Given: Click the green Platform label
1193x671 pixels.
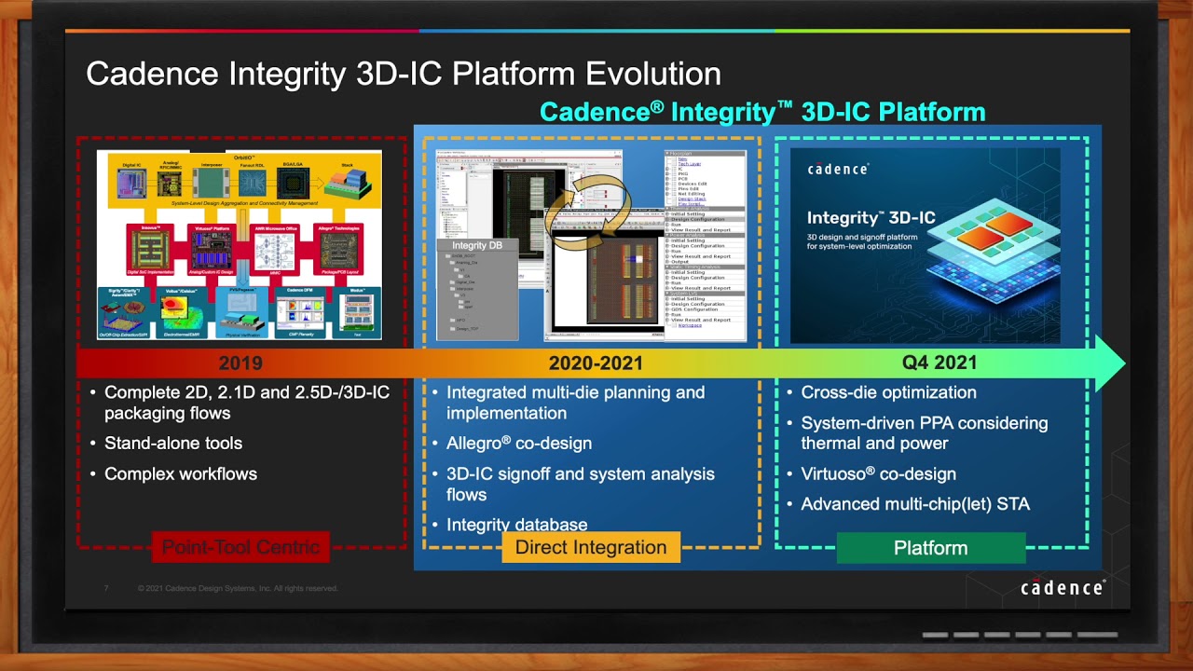Looking at the screenshot, I should 931,548.
